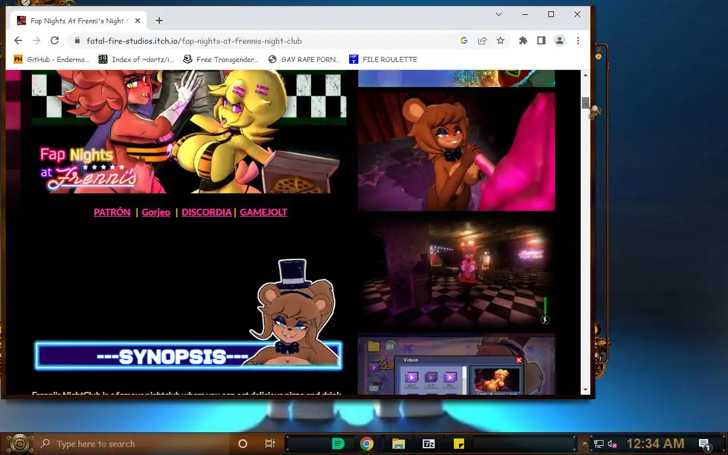Open the tab search chevron
This screenshot has width=728, height=455.
click(x=499, y=14)
